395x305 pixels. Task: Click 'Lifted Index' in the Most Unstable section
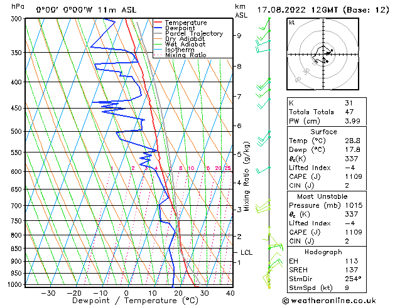pyautogui.click(x=310, y=223)
